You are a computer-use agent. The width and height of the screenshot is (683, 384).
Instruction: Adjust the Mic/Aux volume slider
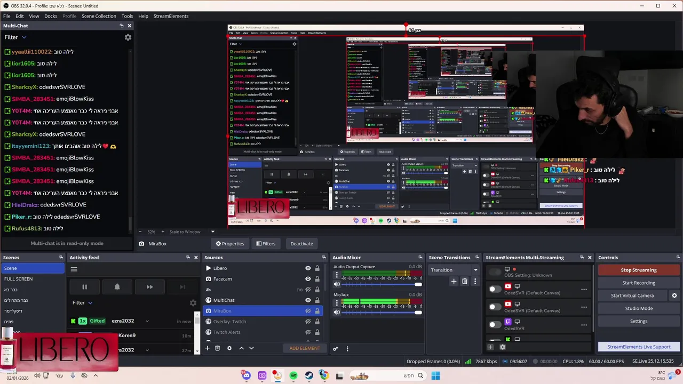(x=382, y=312)
